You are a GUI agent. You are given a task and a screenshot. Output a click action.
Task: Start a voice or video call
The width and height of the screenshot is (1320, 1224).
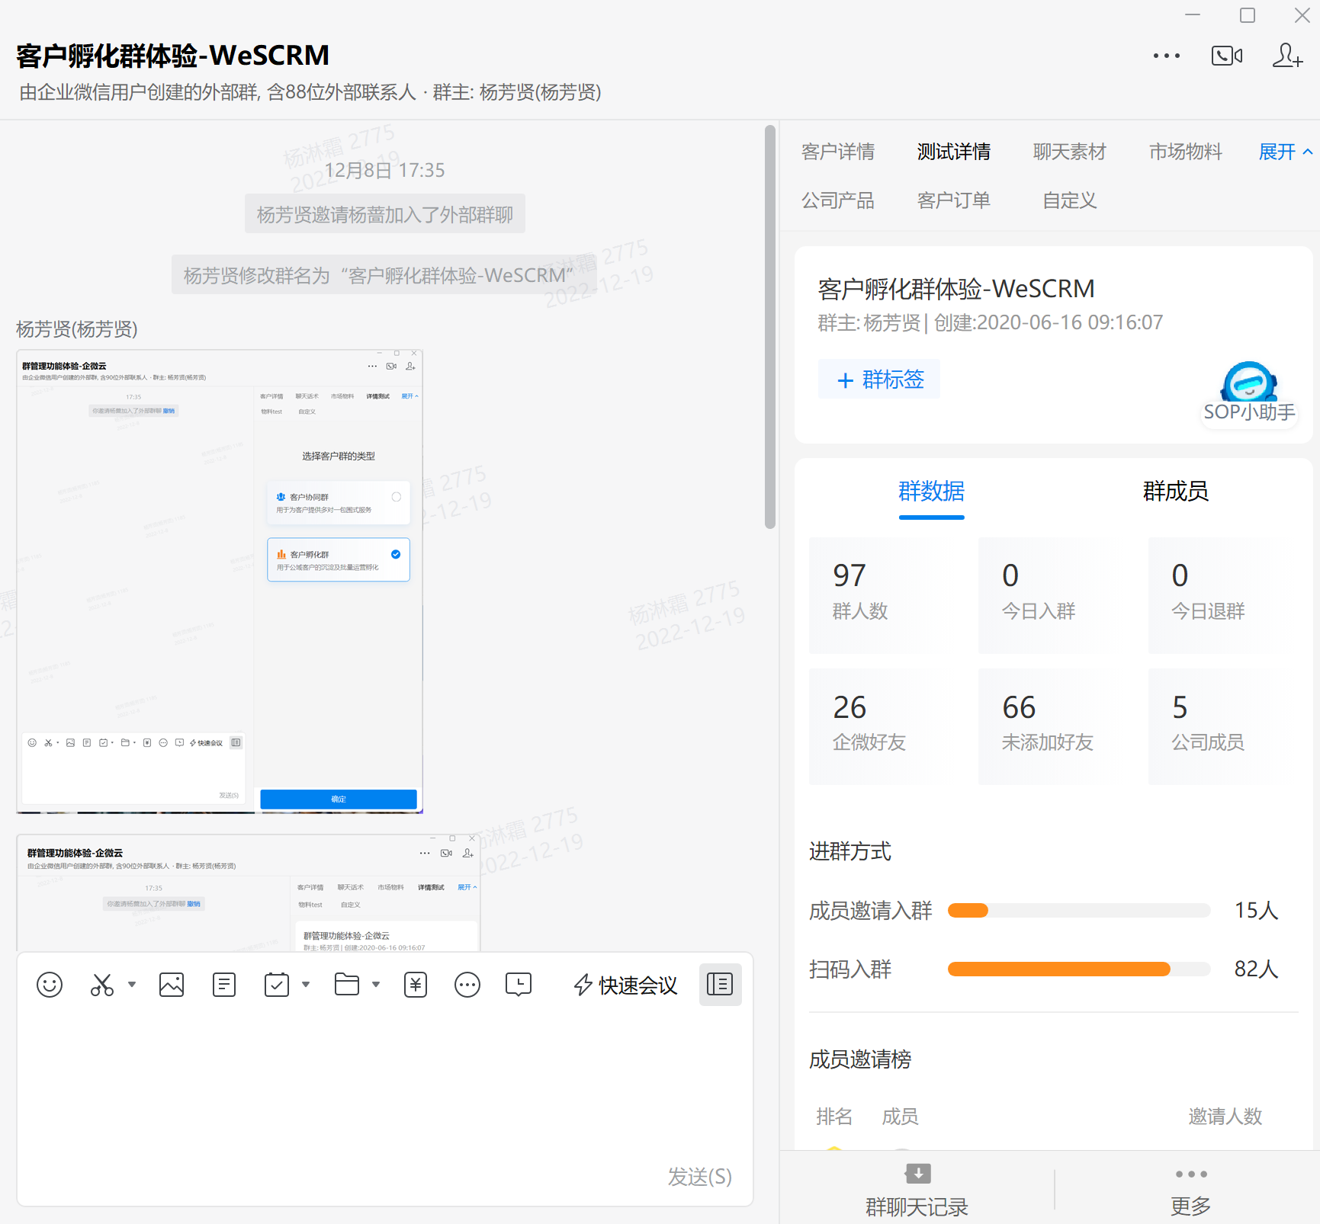point(1226,56)
